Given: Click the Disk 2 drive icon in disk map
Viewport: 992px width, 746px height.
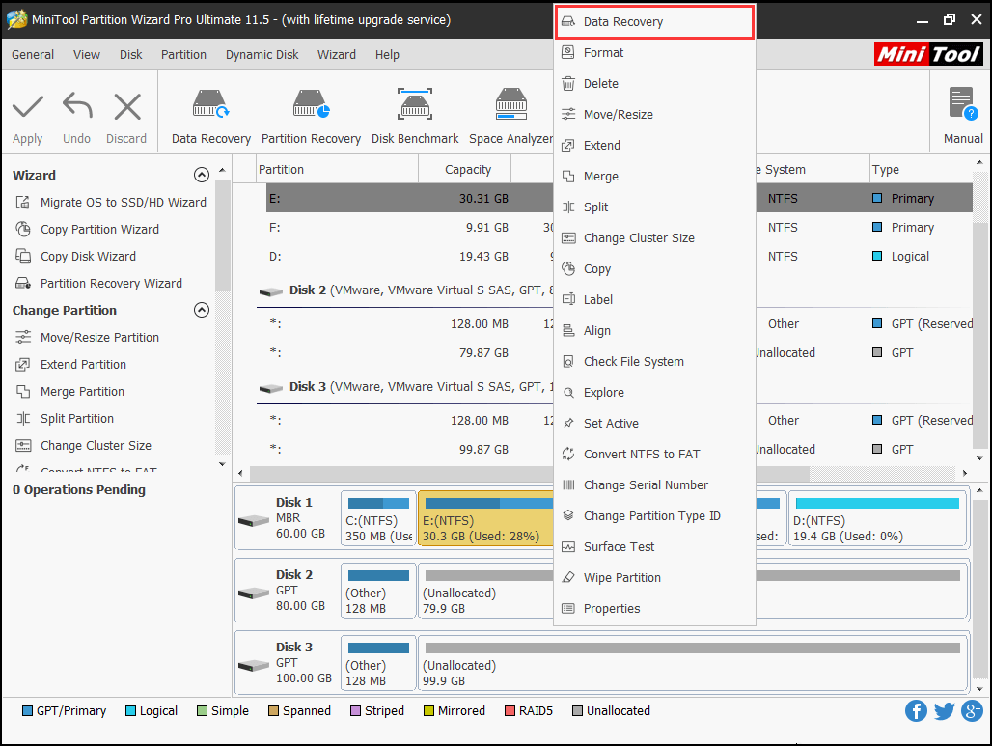Looking at the screenshot, I should tap(254, 593).
